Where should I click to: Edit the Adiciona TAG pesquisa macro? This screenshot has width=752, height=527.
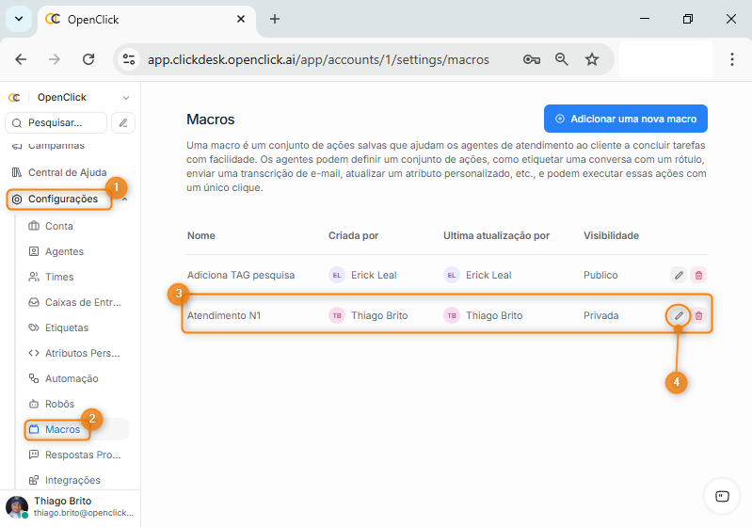[x=678, y=275]
